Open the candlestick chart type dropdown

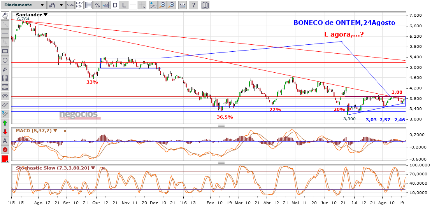(56, 5)
